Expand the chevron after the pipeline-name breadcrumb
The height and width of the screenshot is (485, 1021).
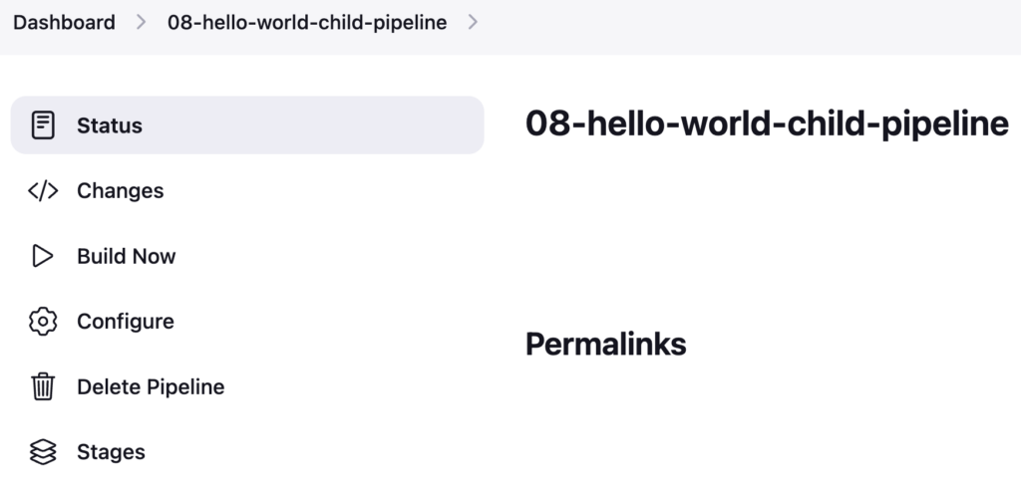tap(474, 22)
